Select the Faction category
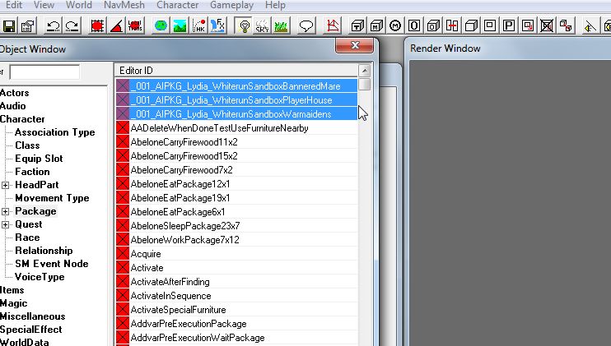 click(32, 172)
